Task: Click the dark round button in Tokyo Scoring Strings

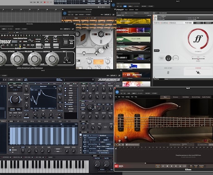Action: (169, 58)
